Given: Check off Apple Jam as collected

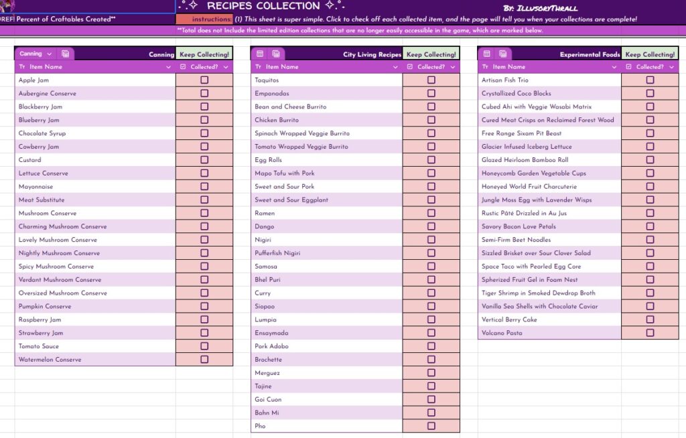Looking at the screenshot, I should tap(204, 80).
